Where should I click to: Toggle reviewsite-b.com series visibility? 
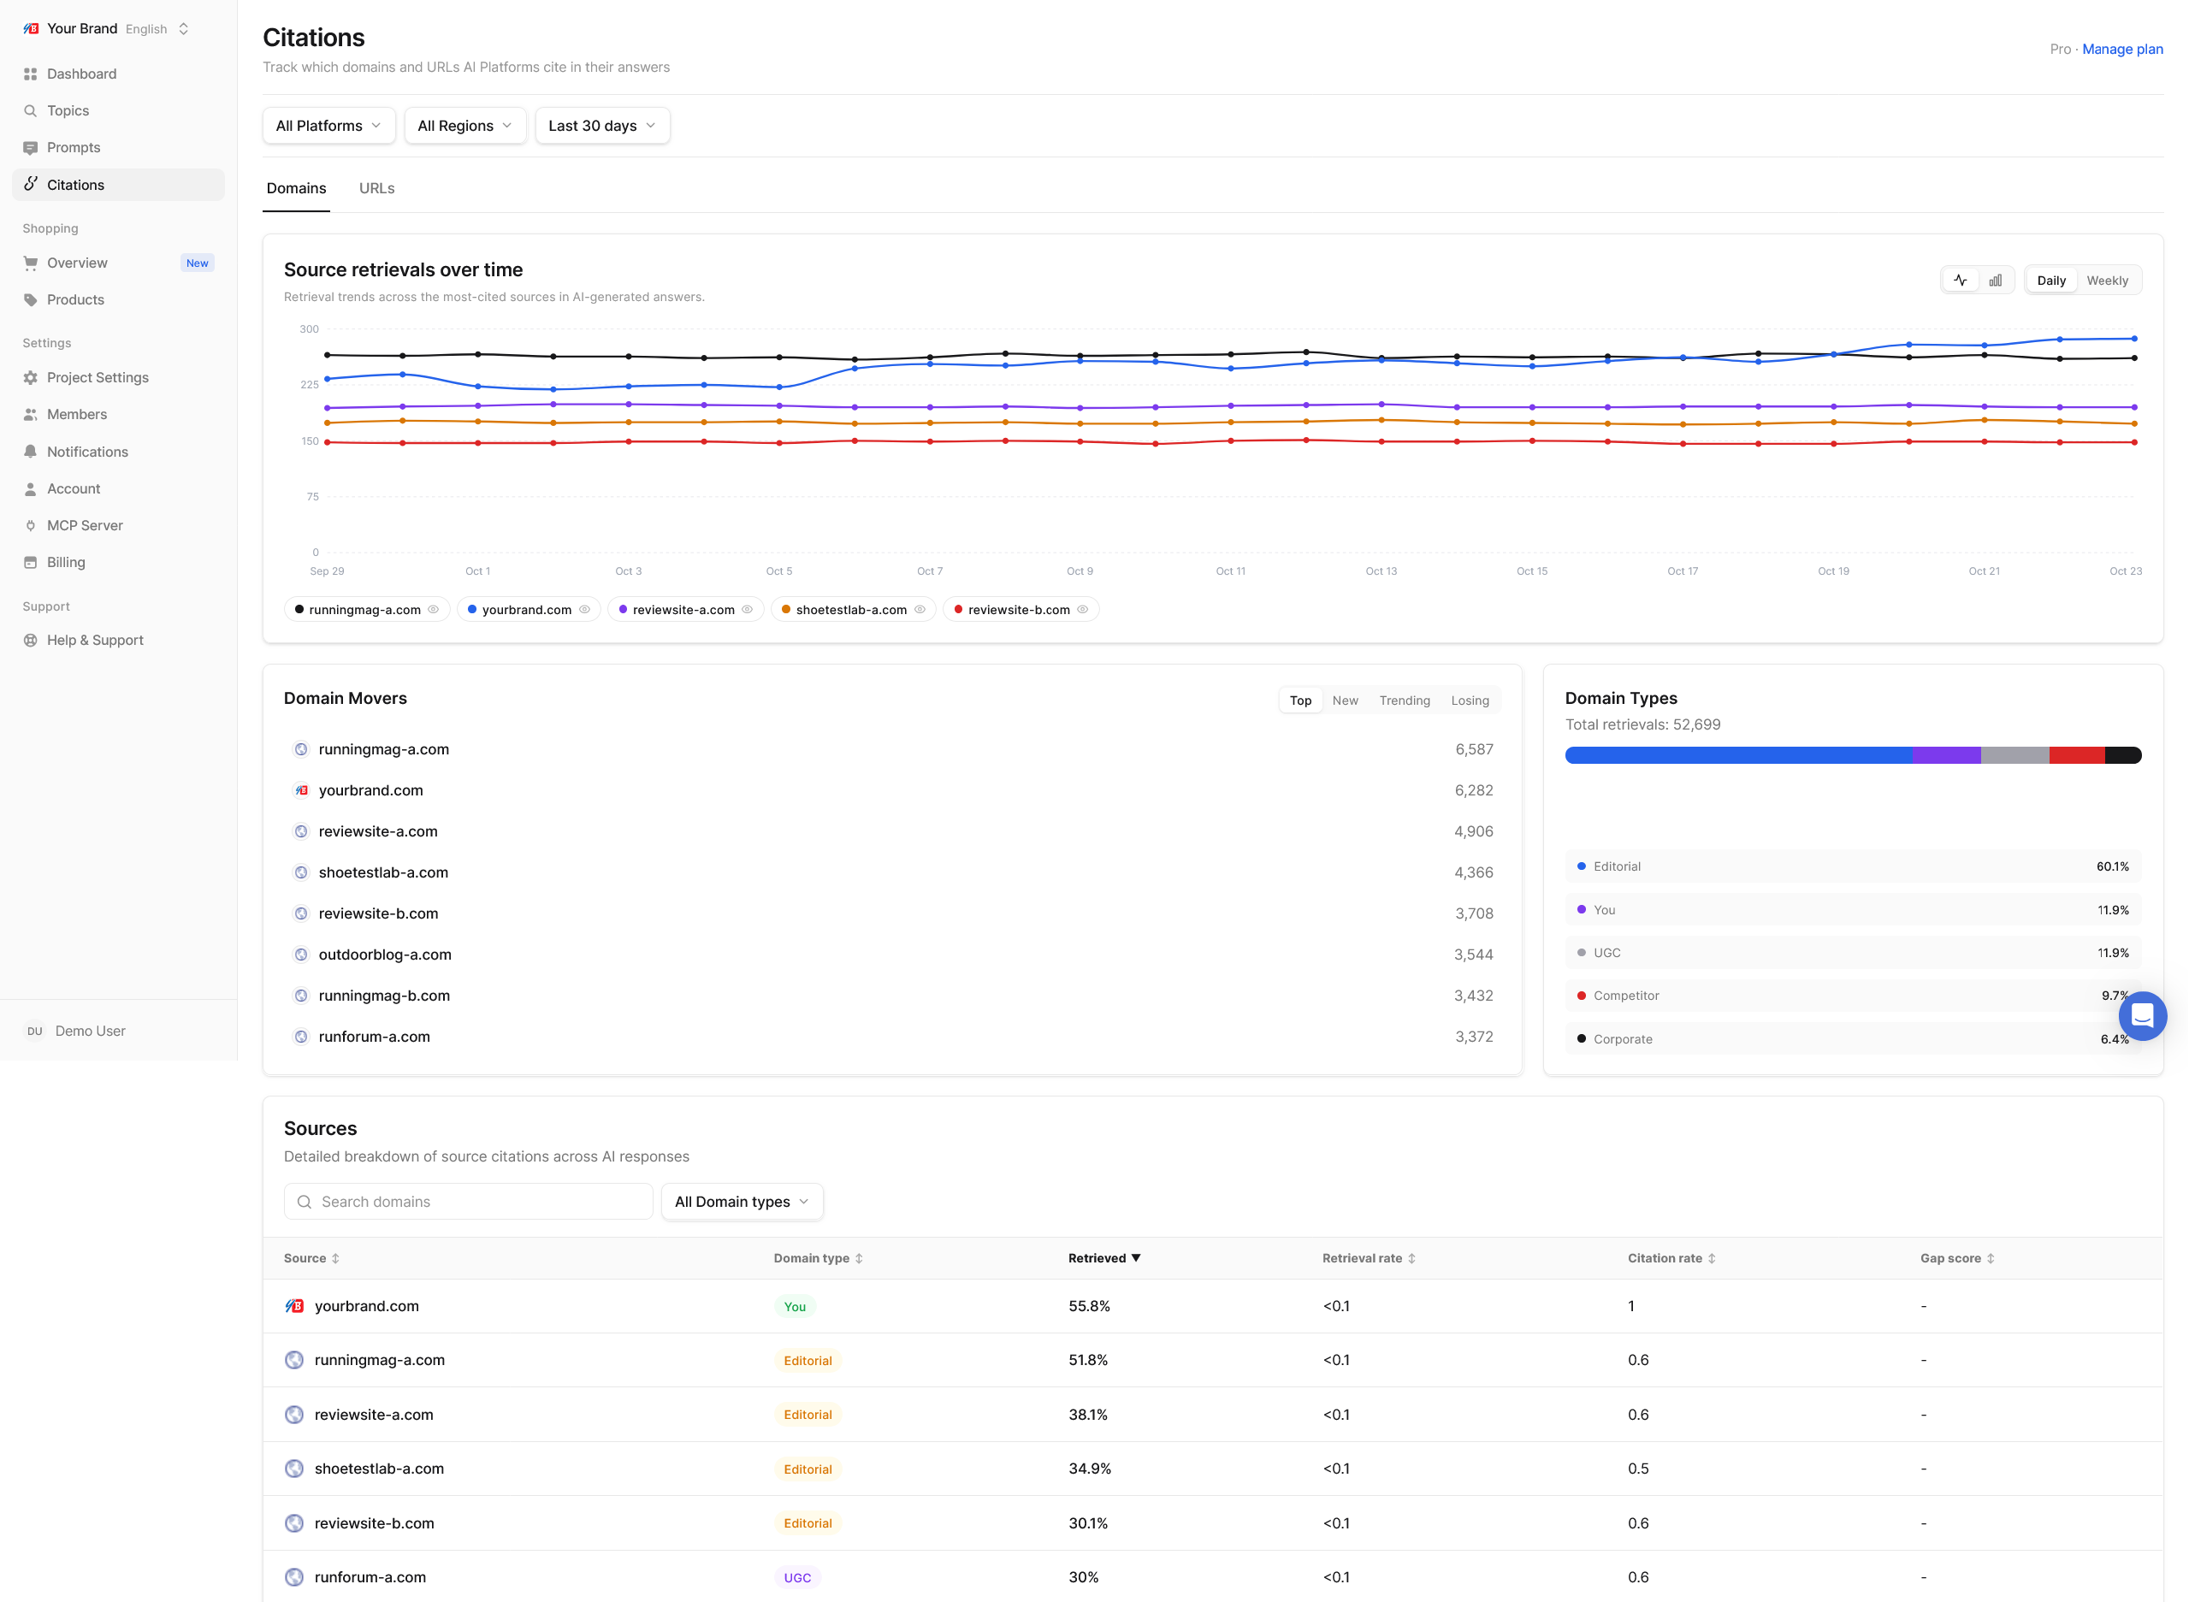pos(1082,609)
